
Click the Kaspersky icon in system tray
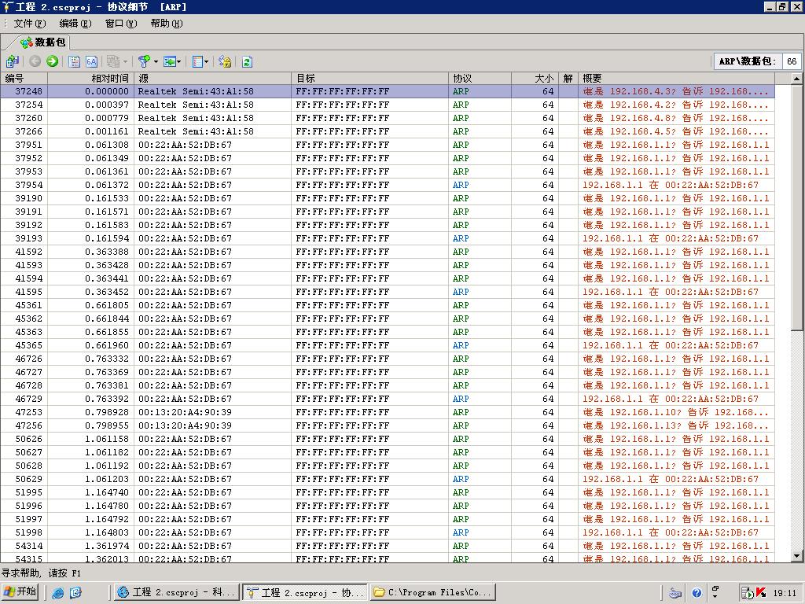pos(760,592)
